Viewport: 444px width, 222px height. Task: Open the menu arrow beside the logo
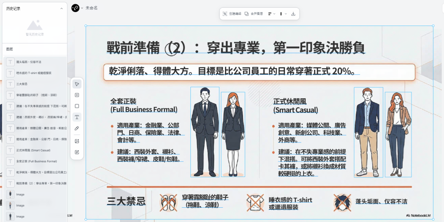(82, 8)
